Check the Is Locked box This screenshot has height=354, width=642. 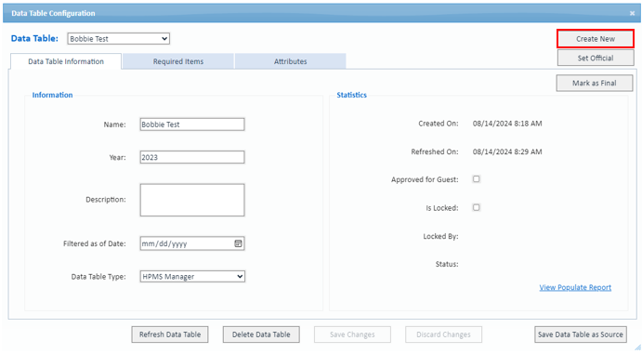(477, 207)
